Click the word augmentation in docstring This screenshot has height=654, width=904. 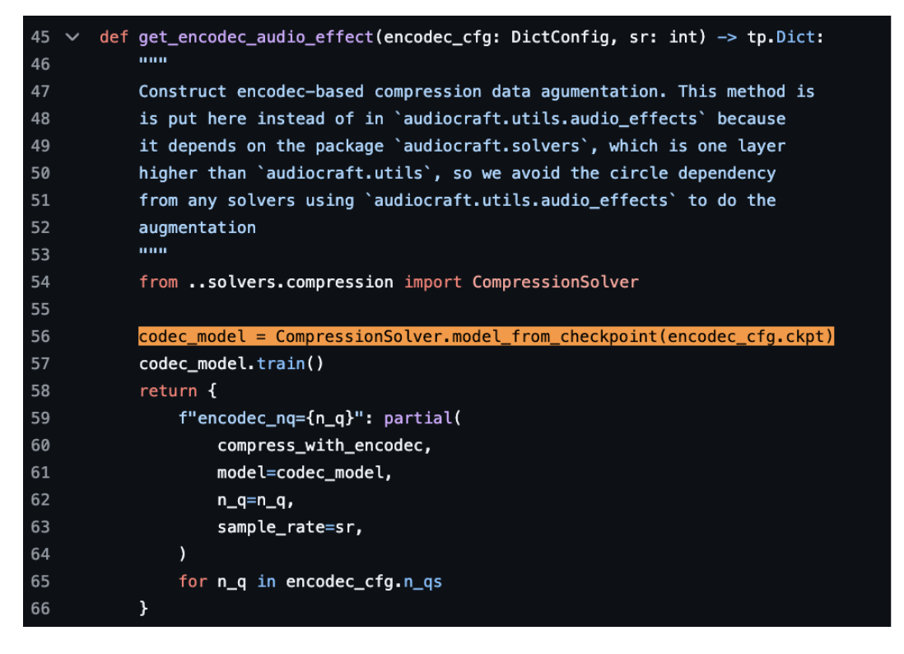[197, 228]
